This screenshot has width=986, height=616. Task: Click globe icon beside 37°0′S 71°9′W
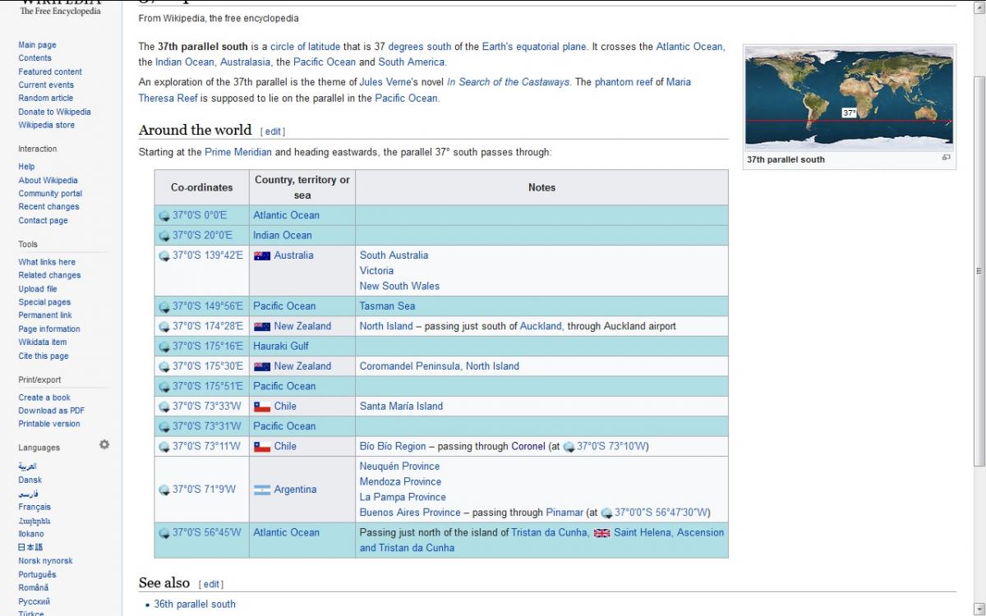[164, 490]
